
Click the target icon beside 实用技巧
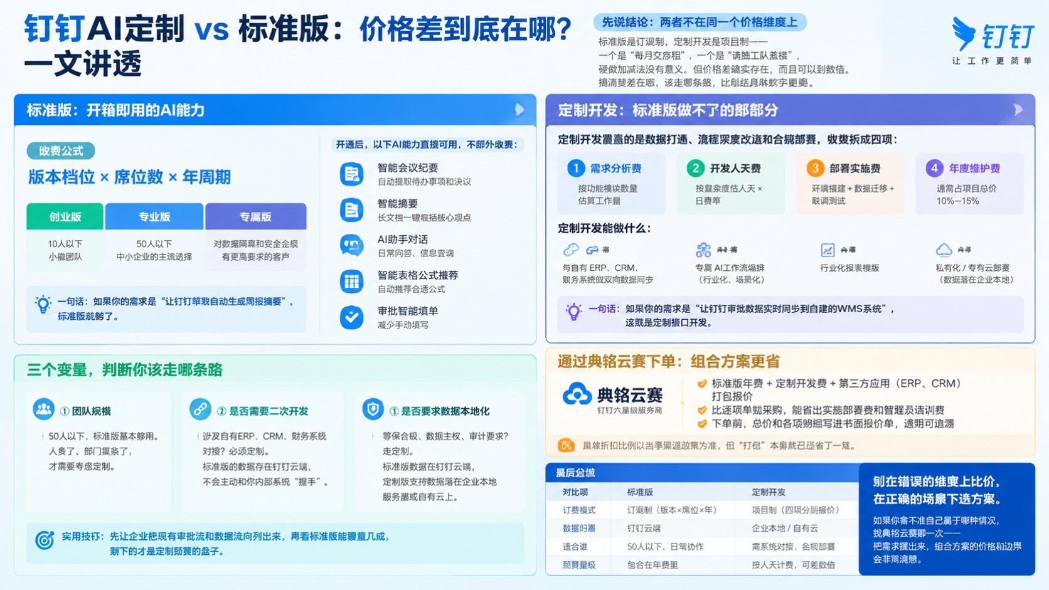[x=45, y=540]
